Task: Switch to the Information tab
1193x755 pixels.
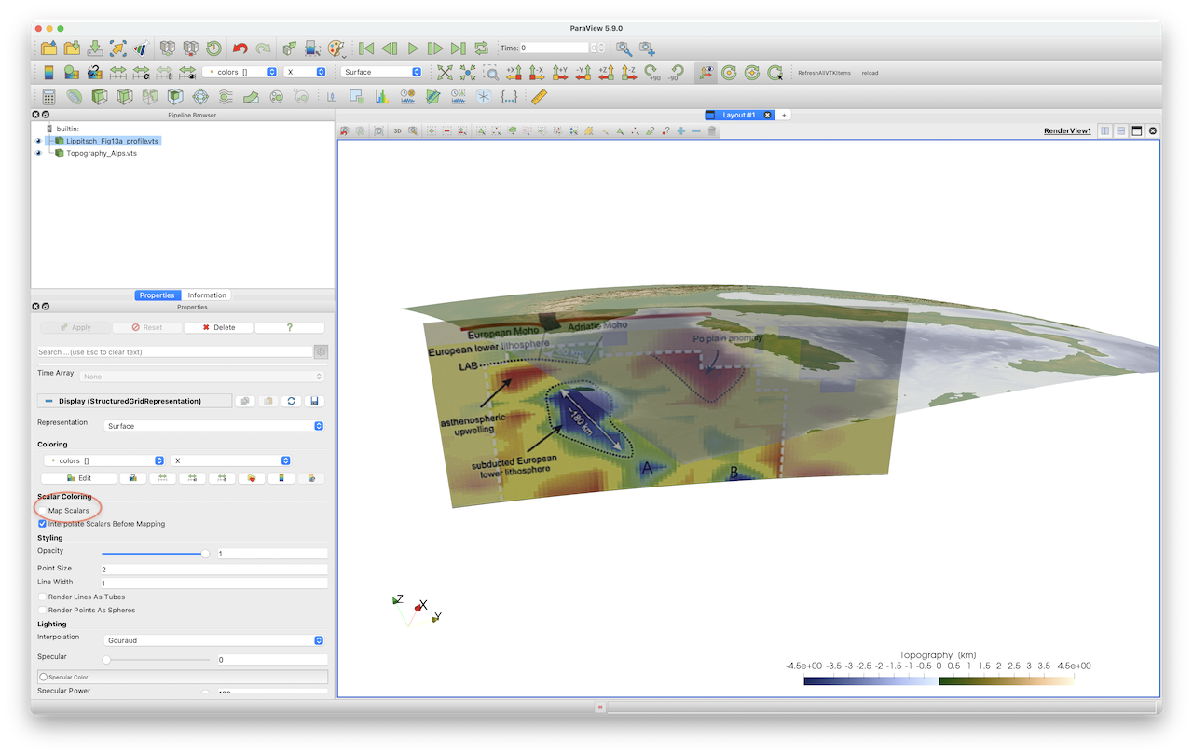Action: [207, 295]
